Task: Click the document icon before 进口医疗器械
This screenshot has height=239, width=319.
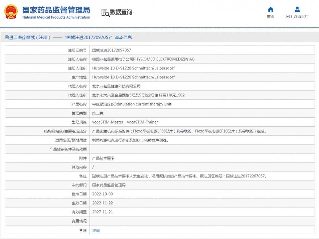Action: pos(7,37)
